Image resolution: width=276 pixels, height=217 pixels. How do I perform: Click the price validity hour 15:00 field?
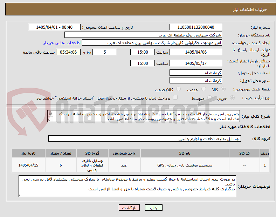click(143, 63)
